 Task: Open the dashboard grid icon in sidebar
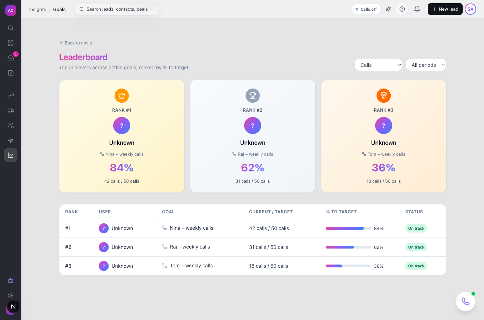coord(11,43)
